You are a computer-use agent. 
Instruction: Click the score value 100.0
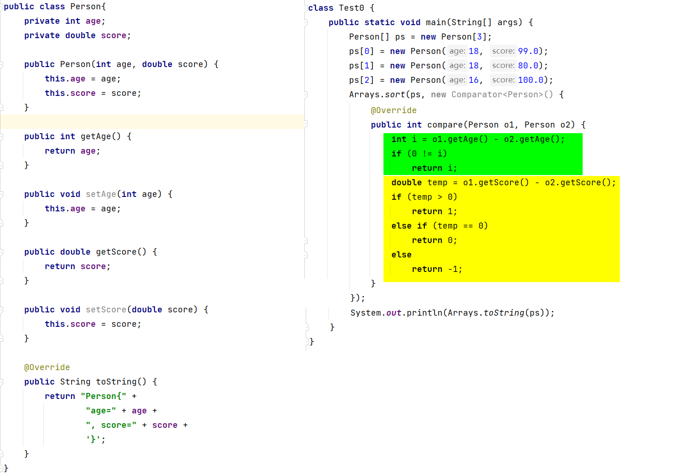(x=531, y=80)
